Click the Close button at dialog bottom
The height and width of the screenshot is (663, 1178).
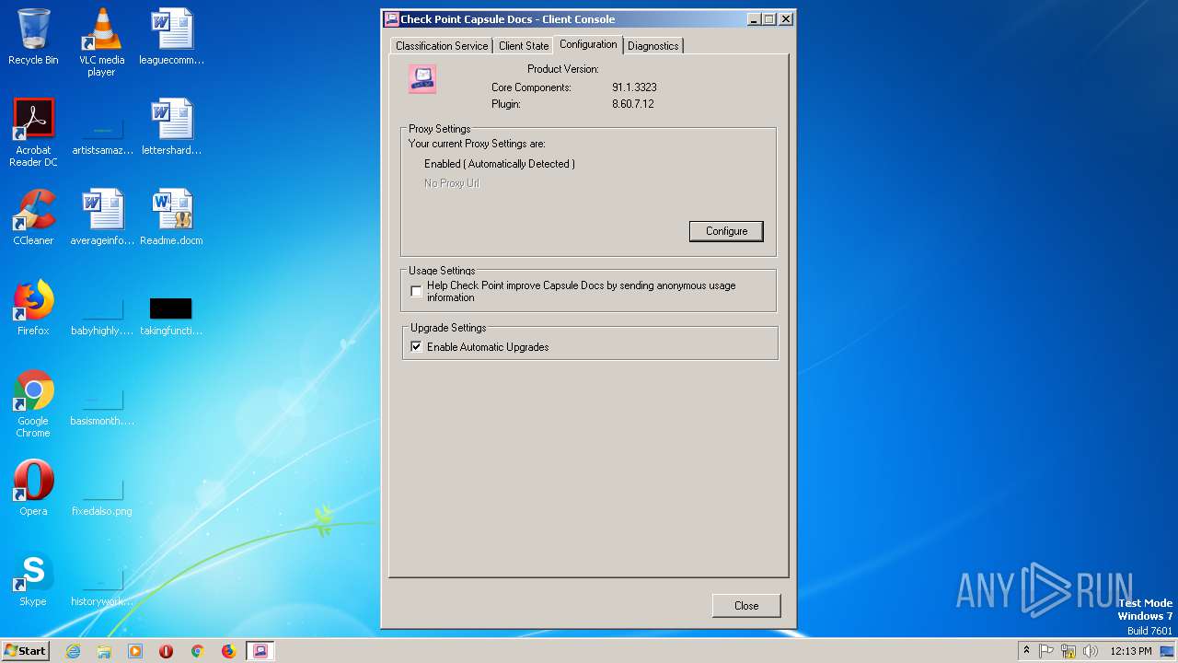[x=746, y=606]
